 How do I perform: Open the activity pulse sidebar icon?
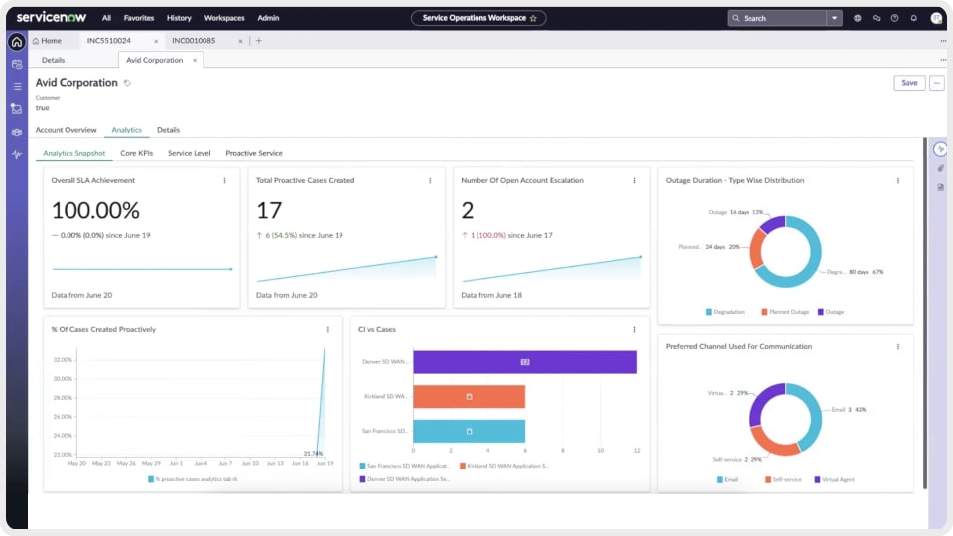tap(17, 155)
